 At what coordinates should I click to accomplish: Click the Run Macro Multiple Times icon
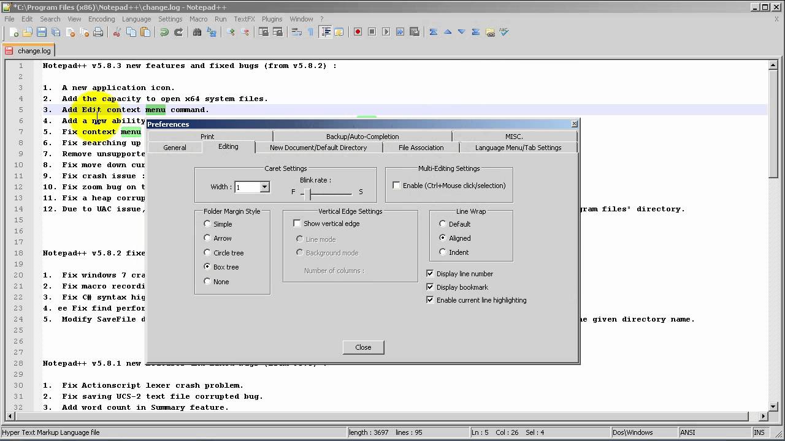[400, 32]
